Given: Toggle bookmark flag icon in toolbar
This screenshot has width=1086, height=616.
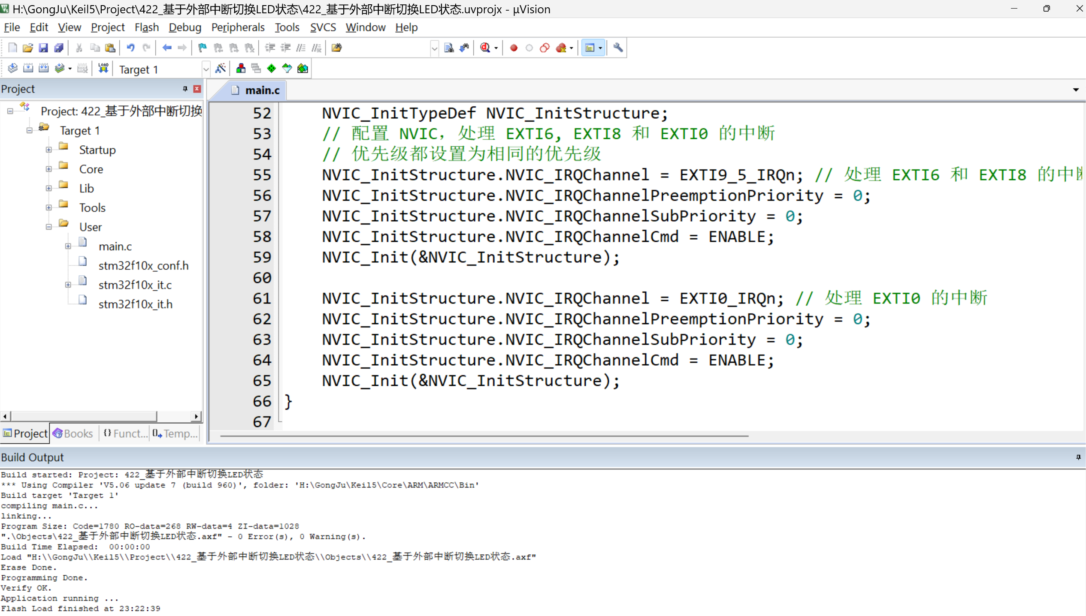Looking at the screenshot, I should point(202,48).
